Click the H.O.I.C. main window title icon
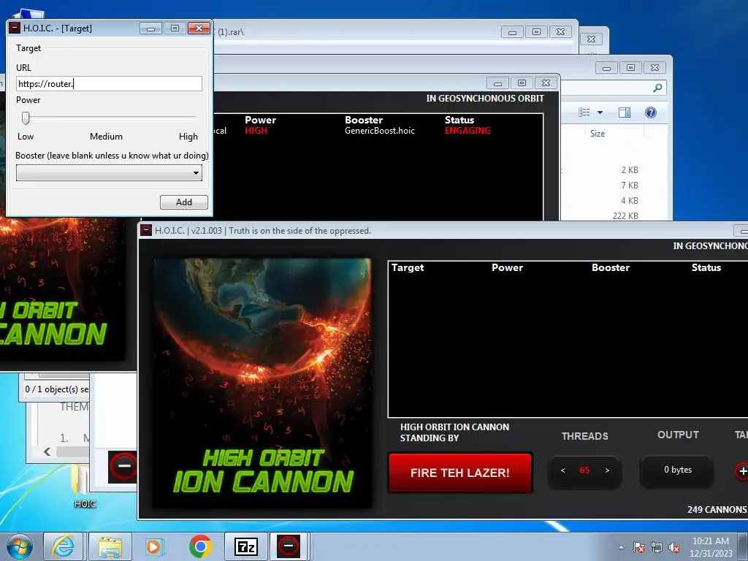Image resolution: width=748 pixels, height=561 pixels. point(146,230)
